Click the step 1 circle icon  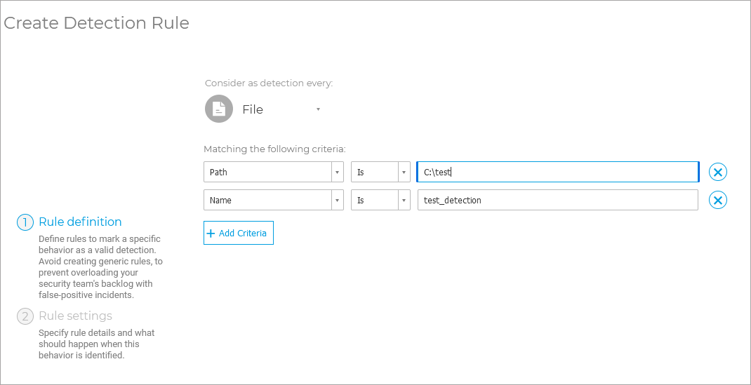point(25,222)
